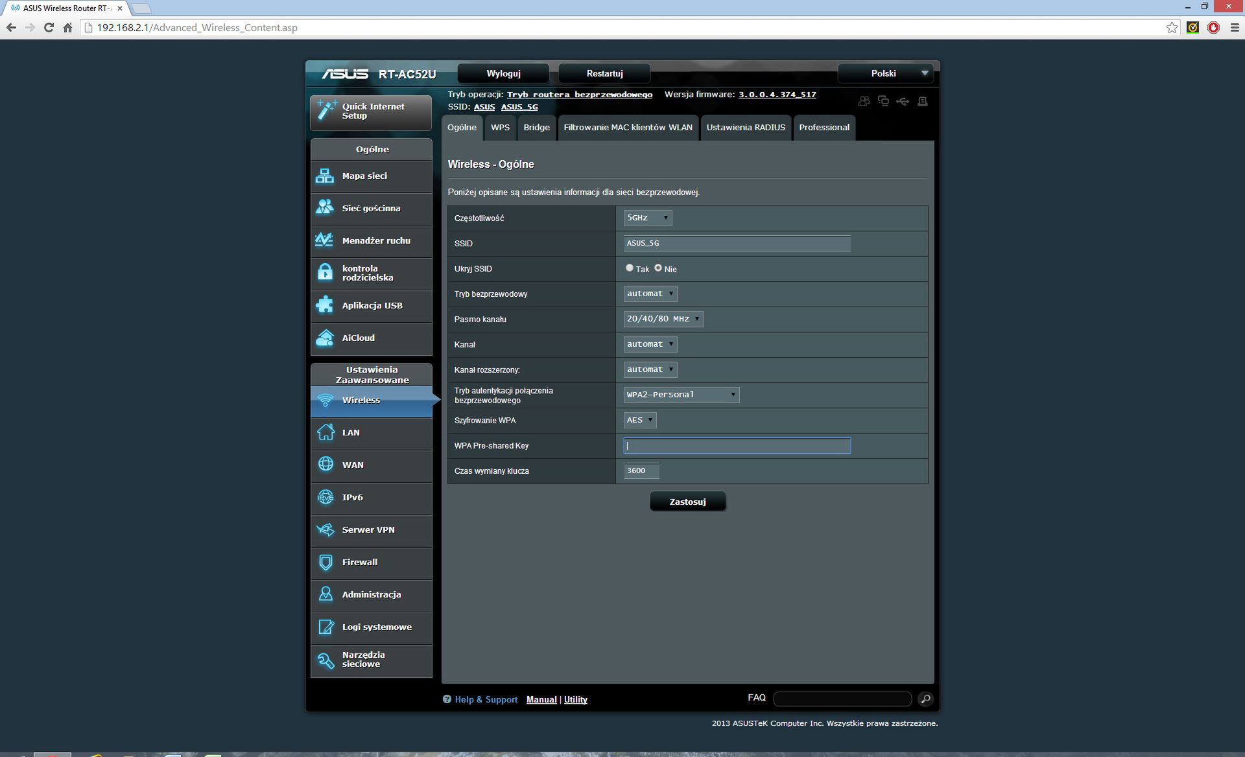Open Tryb bezprzewodowy dropdown
Image resolution: width=1245 pixels, height=757 pixels.
pos(650,294)
